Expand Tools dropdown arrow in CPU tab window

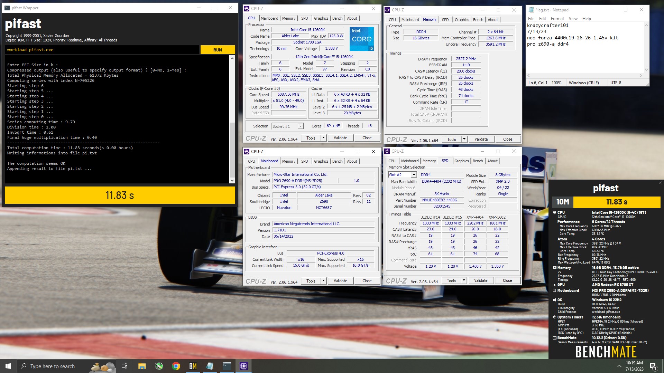(x=323, y=138)
